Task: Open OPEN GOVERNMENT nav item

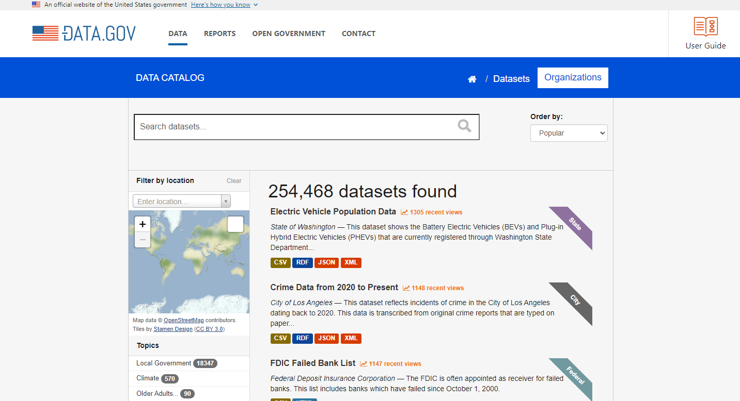Action: pos(289,34)
